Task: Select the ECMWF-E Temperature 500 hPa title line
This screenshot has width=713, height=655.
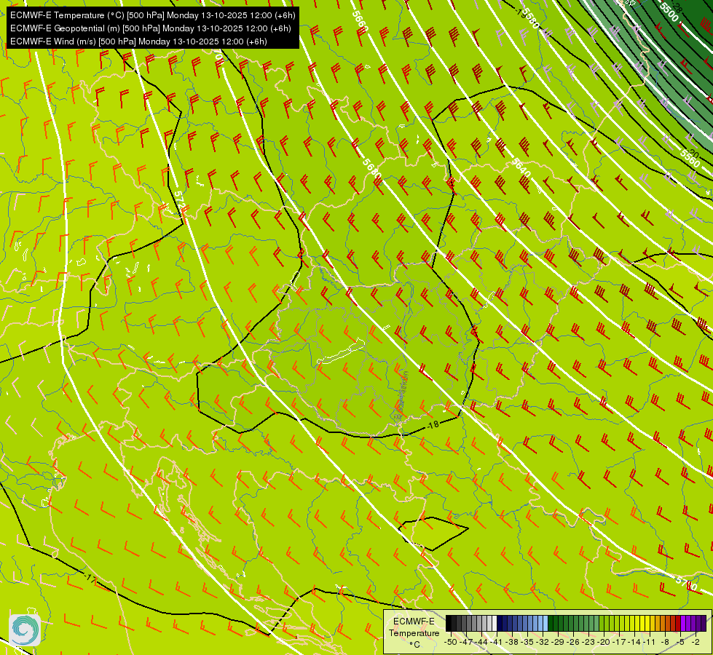Action: pos(152,15)
